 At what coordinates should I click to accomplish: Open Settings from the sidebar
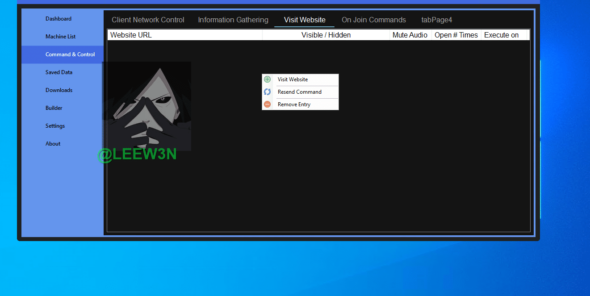pos(55,126)
